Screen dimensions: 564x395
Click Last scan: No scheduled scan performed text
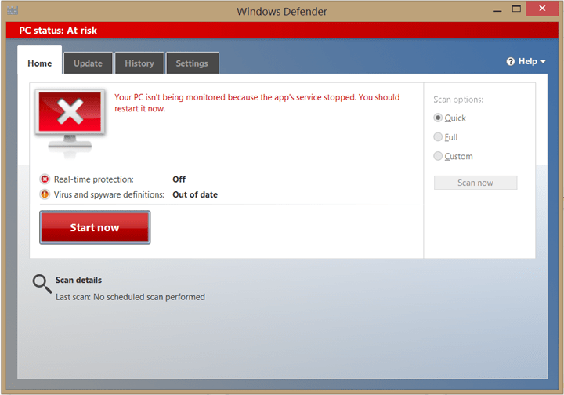pos(130,297)
